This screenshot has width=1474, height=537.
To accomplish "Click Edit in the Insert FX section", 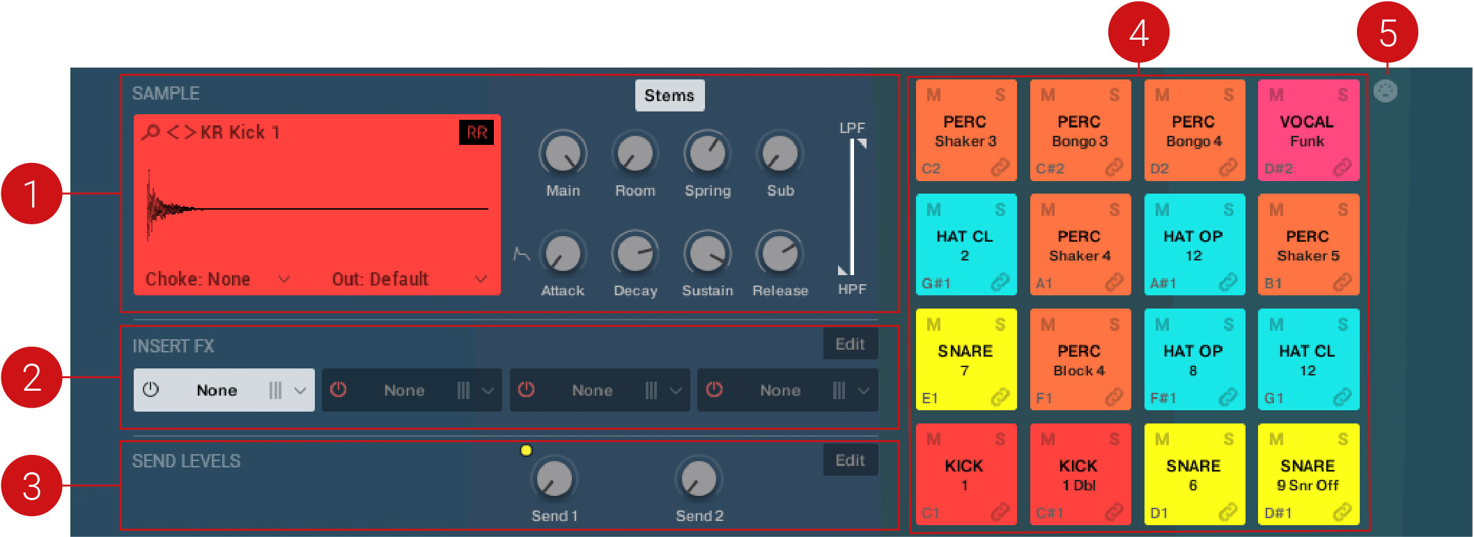I will (850, 344).
